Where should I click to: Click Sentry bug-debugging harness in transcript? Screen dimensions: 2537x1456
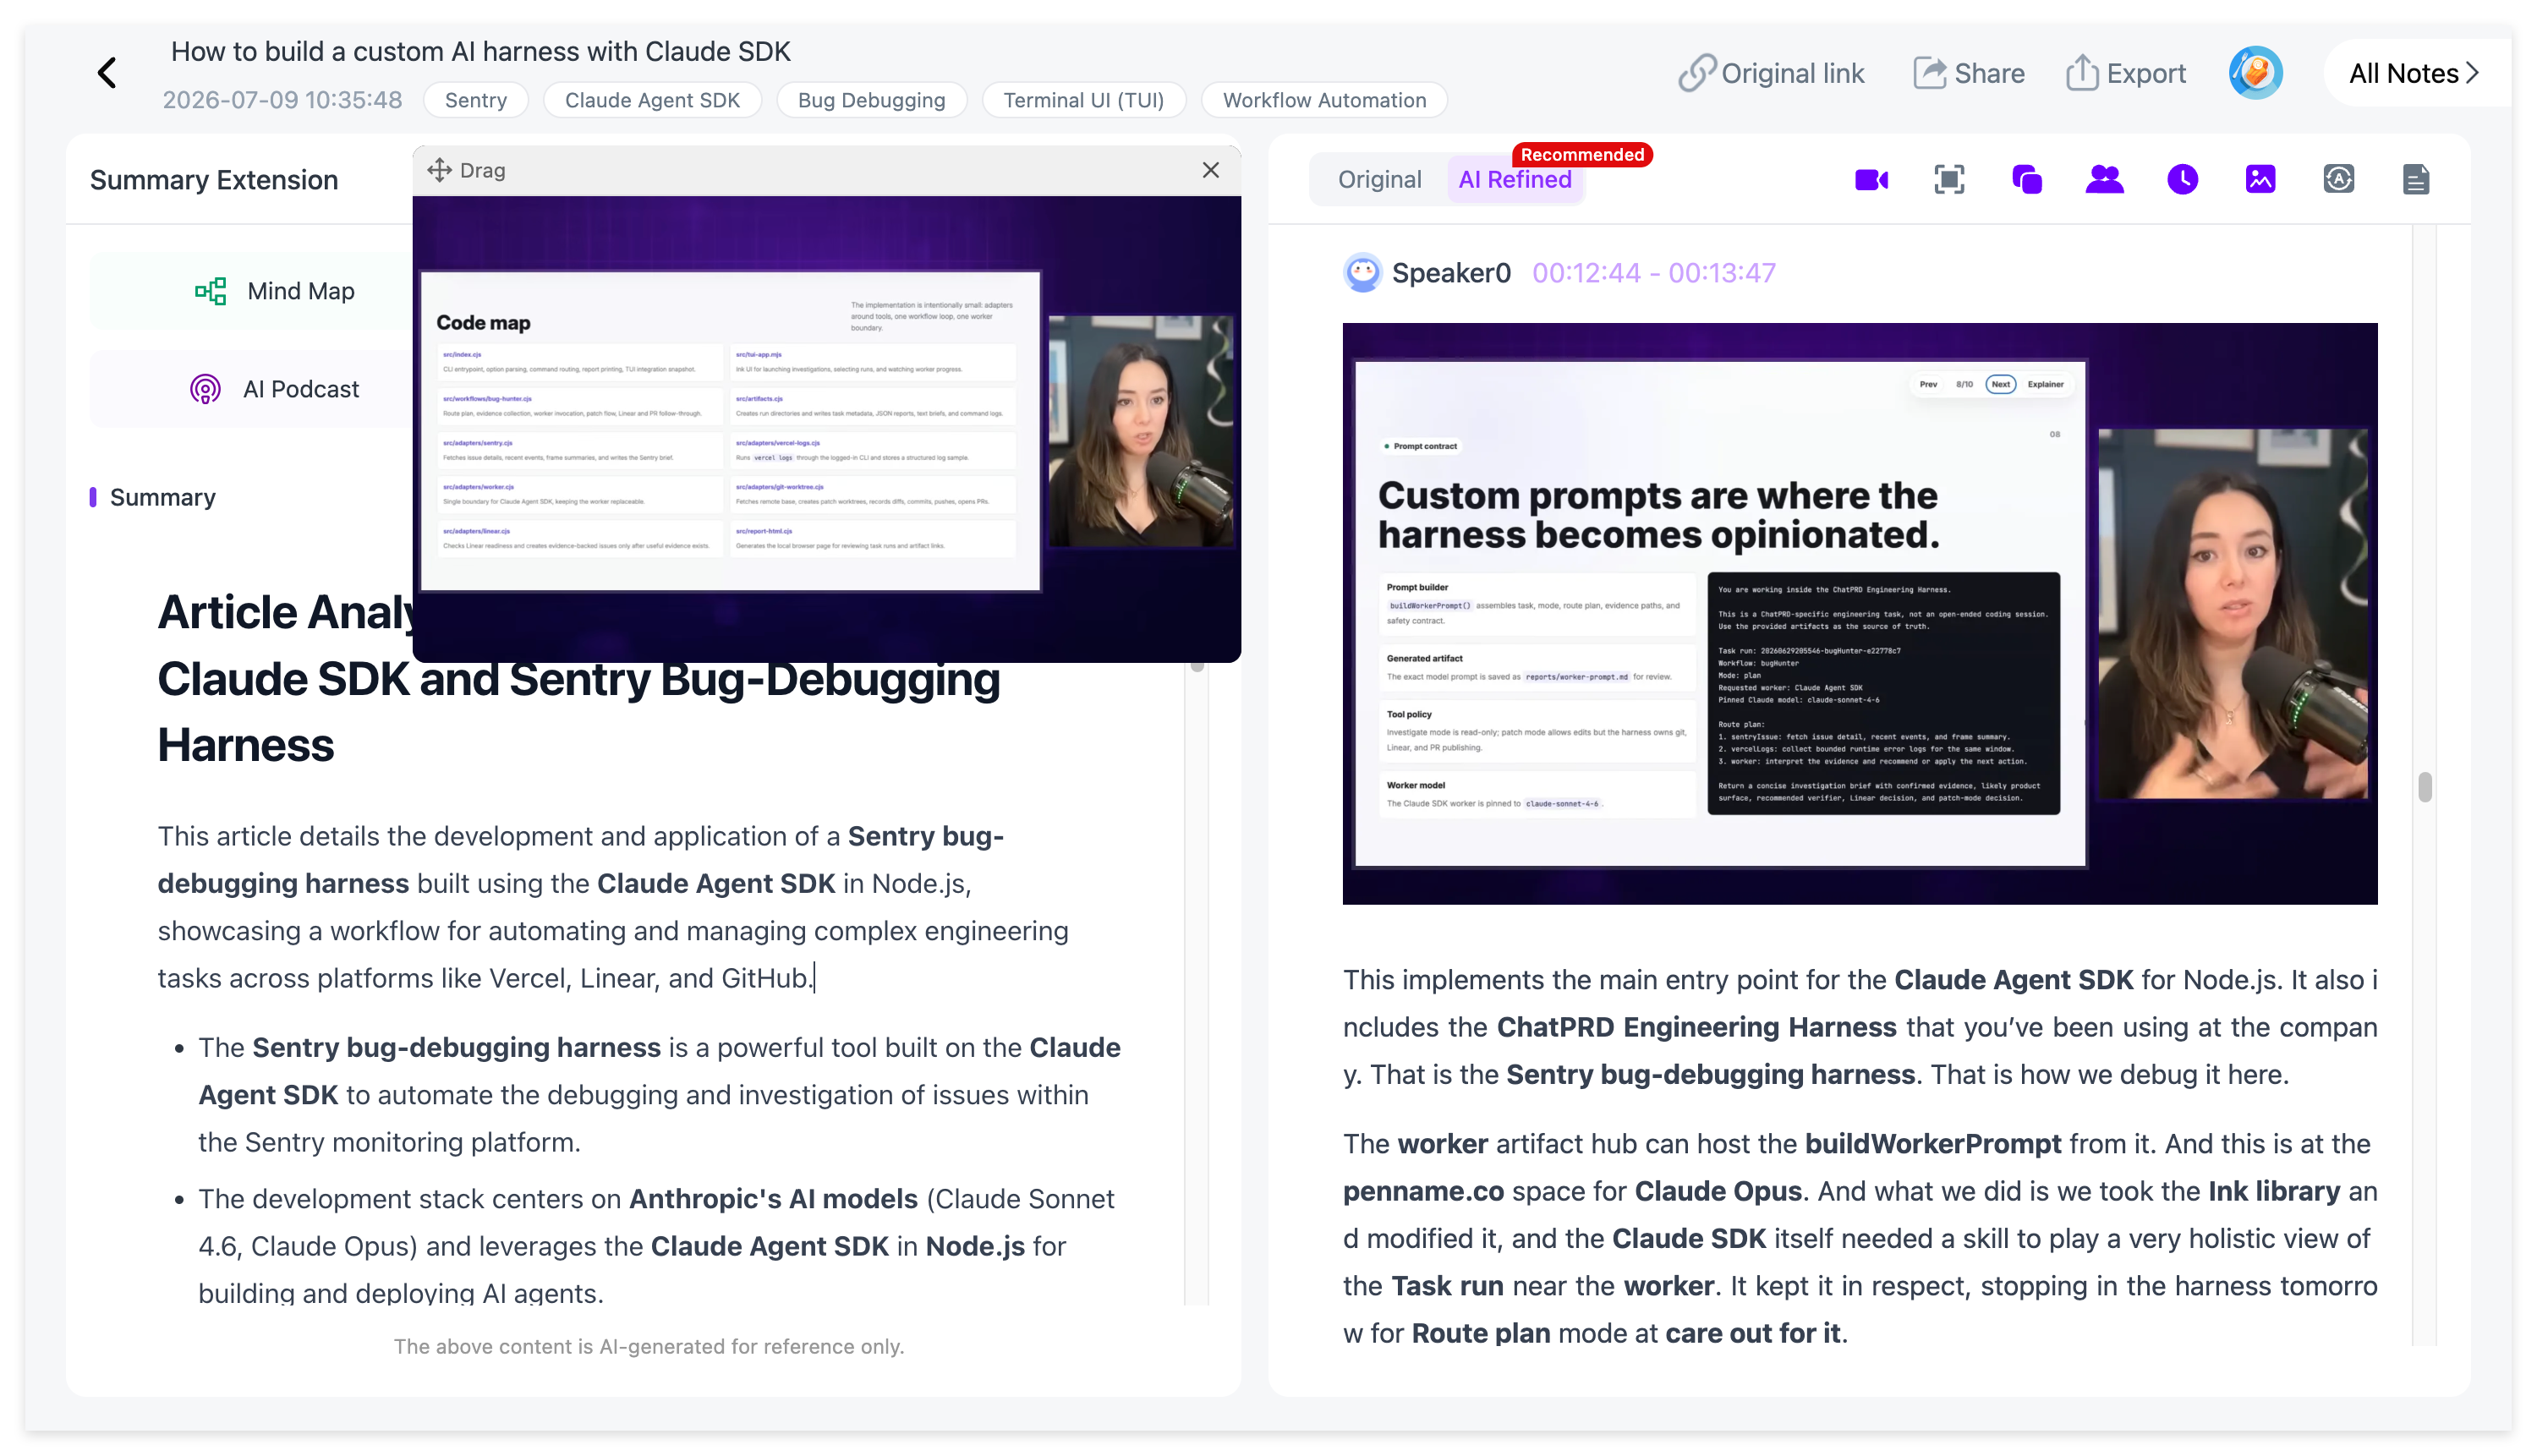1710,1074
